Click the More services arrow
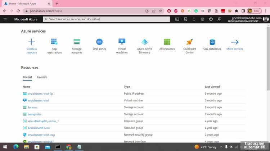 click(235, 42)
